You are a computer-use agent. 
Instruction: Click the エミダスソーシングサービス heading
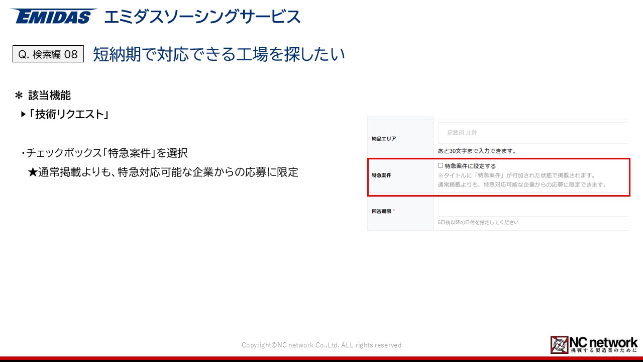click(x=202, y=17)
